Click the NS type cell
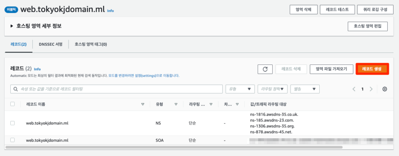Screen dimensions: 399x156 click(158, 123)
